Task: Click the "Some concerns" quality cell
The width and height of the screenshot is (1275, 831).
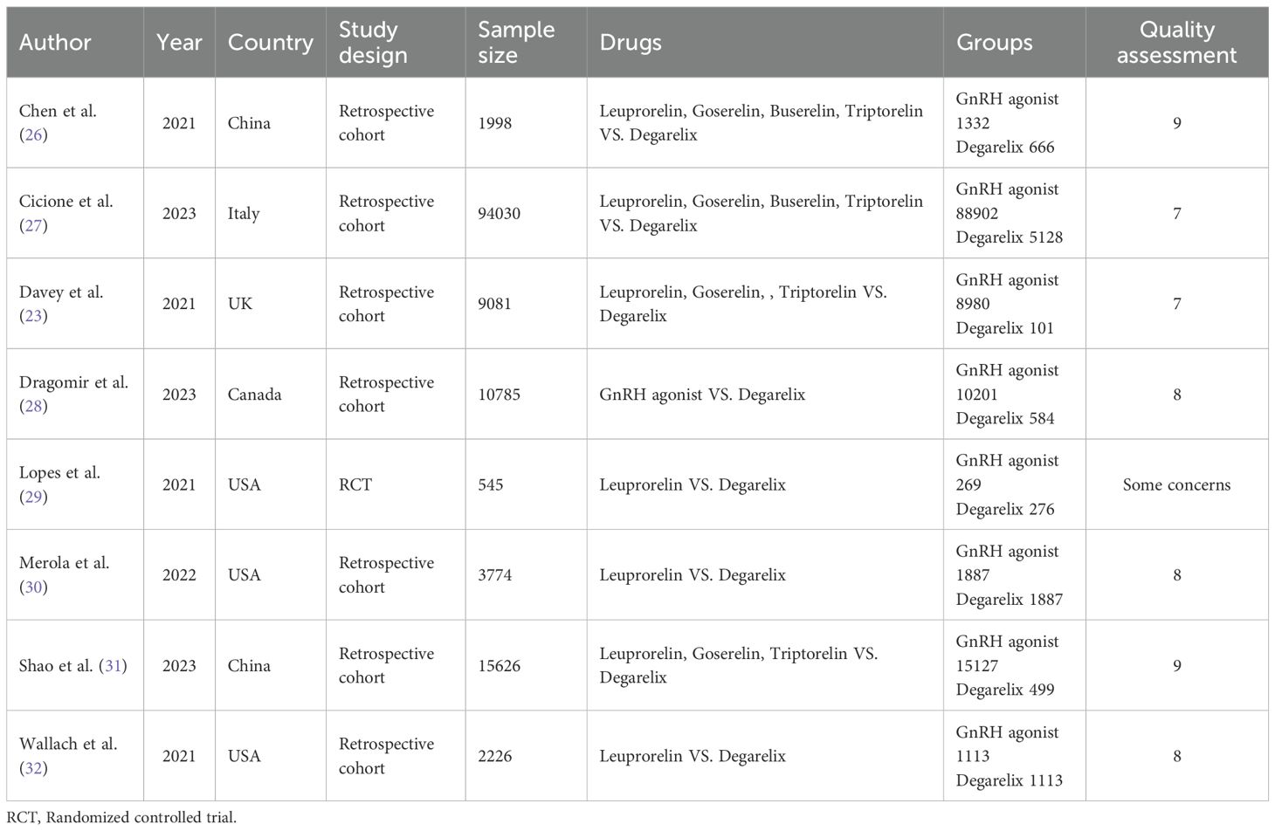Action: tap(1176, 485)
